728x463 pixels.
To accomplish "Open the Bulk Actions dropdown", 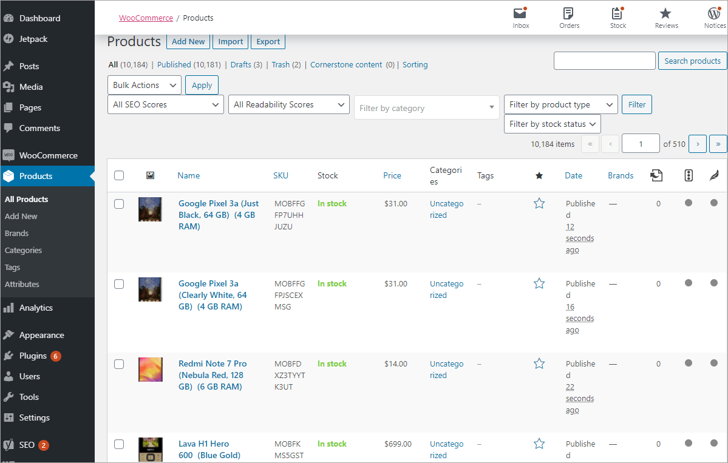I will [x=145, y=86].
